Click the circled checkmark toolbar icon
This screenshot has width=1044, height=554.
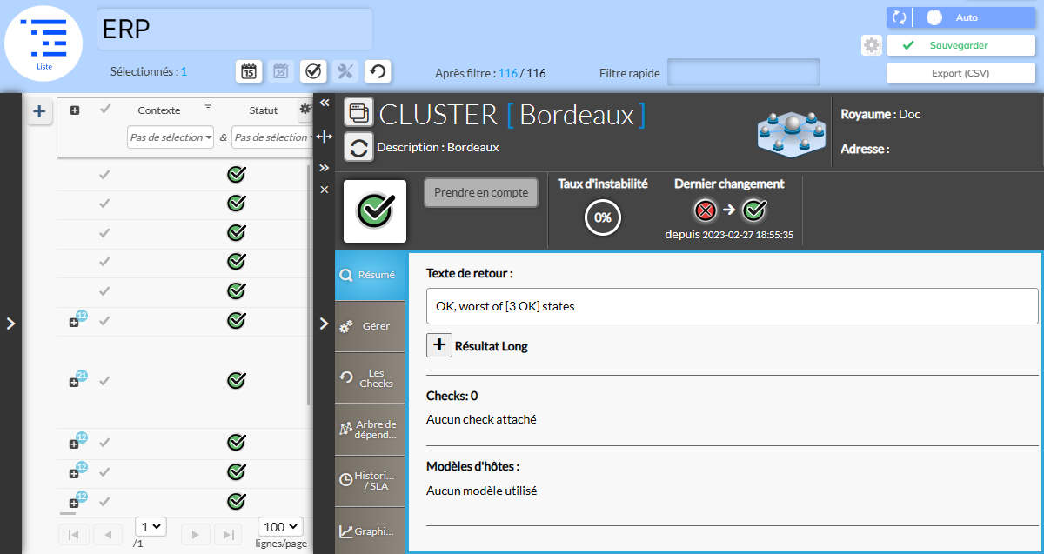pos(313,71)
